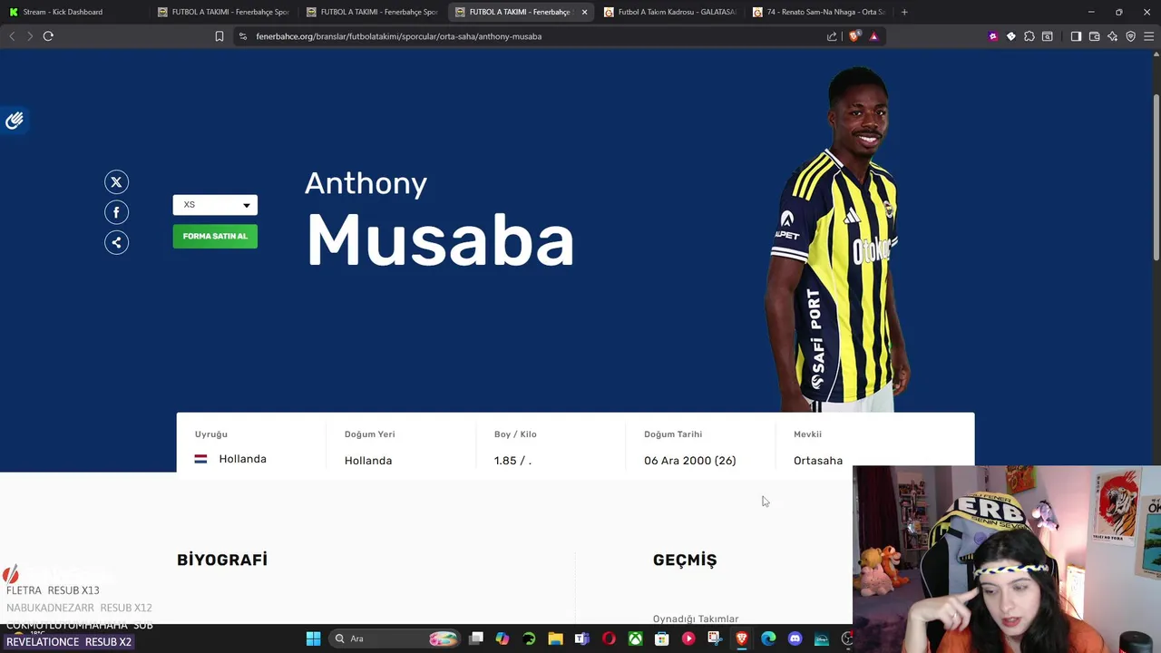Switch to Renato Sam-Na Nhaga tab

coord(819,12)
